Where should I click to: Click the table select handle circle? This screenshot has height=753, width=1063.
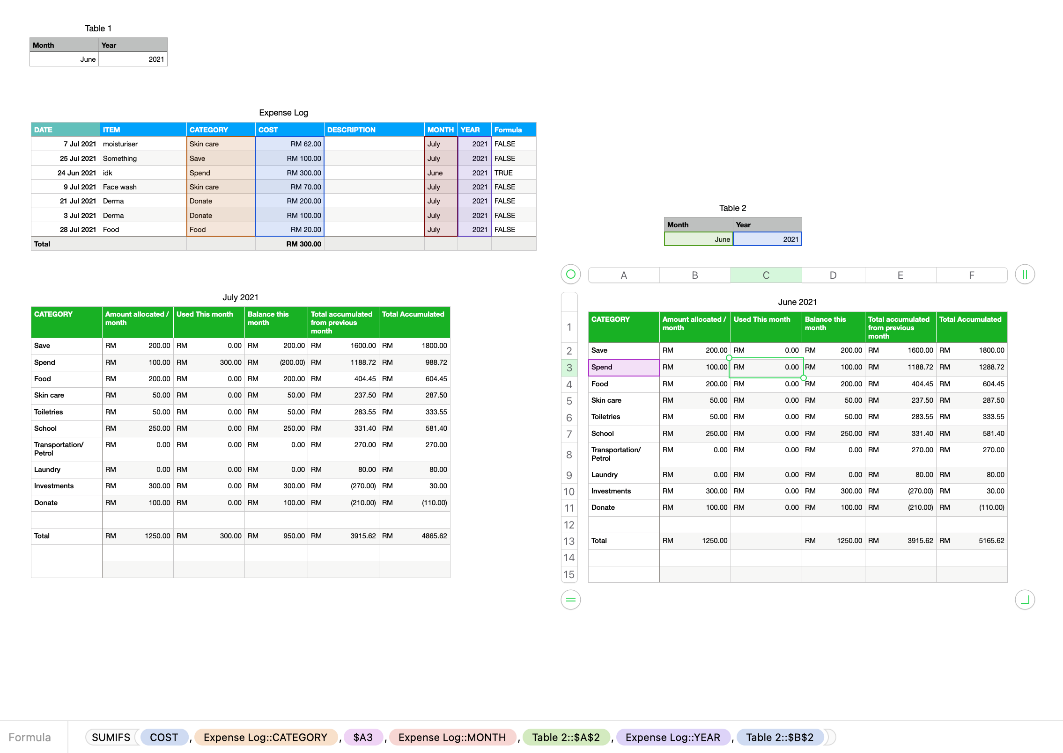[x=570, y=274]
